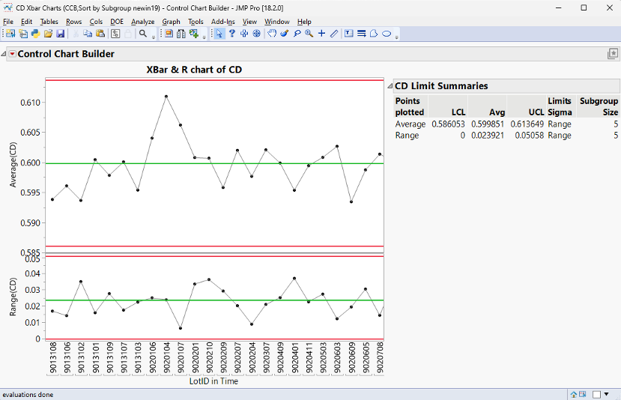
Task: Select the Simple Shape lines tool
Action: (361, 34)
